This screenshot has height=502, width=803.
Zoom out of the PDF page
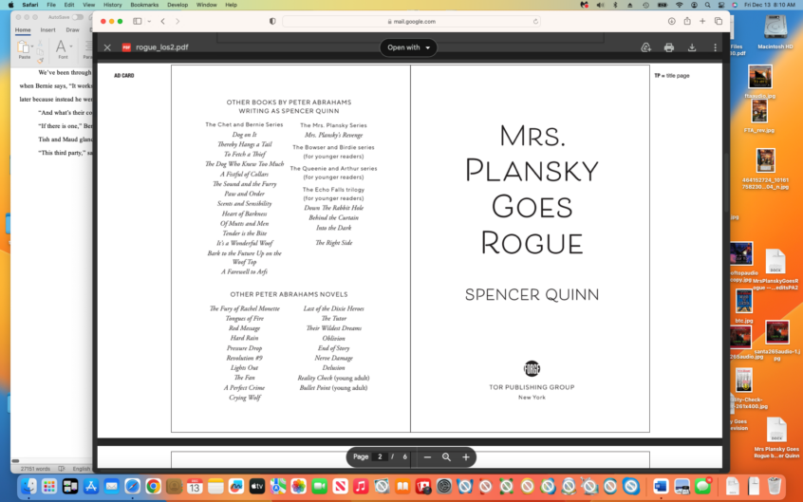pos(427,456)
